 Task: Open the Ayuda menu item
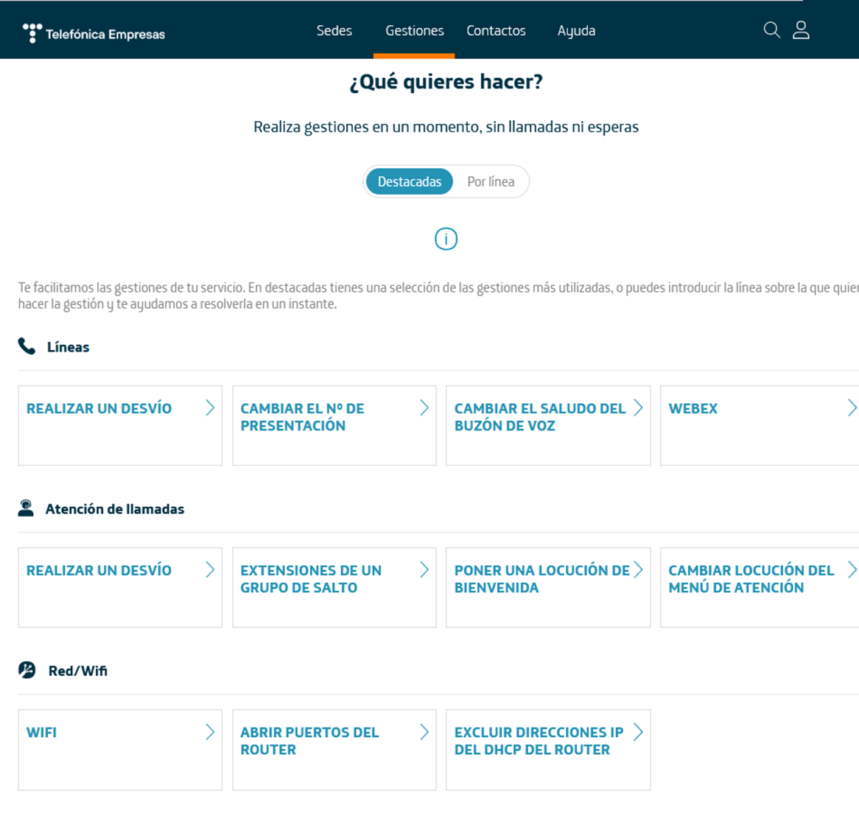coord(576,31)
